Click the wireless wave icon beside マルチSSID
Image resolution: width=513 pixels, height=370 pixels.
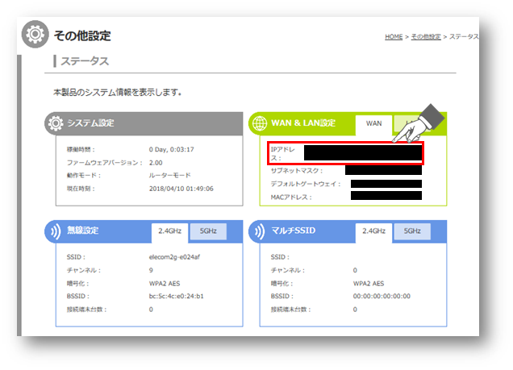pyautogui.click(x=260, y=231)
